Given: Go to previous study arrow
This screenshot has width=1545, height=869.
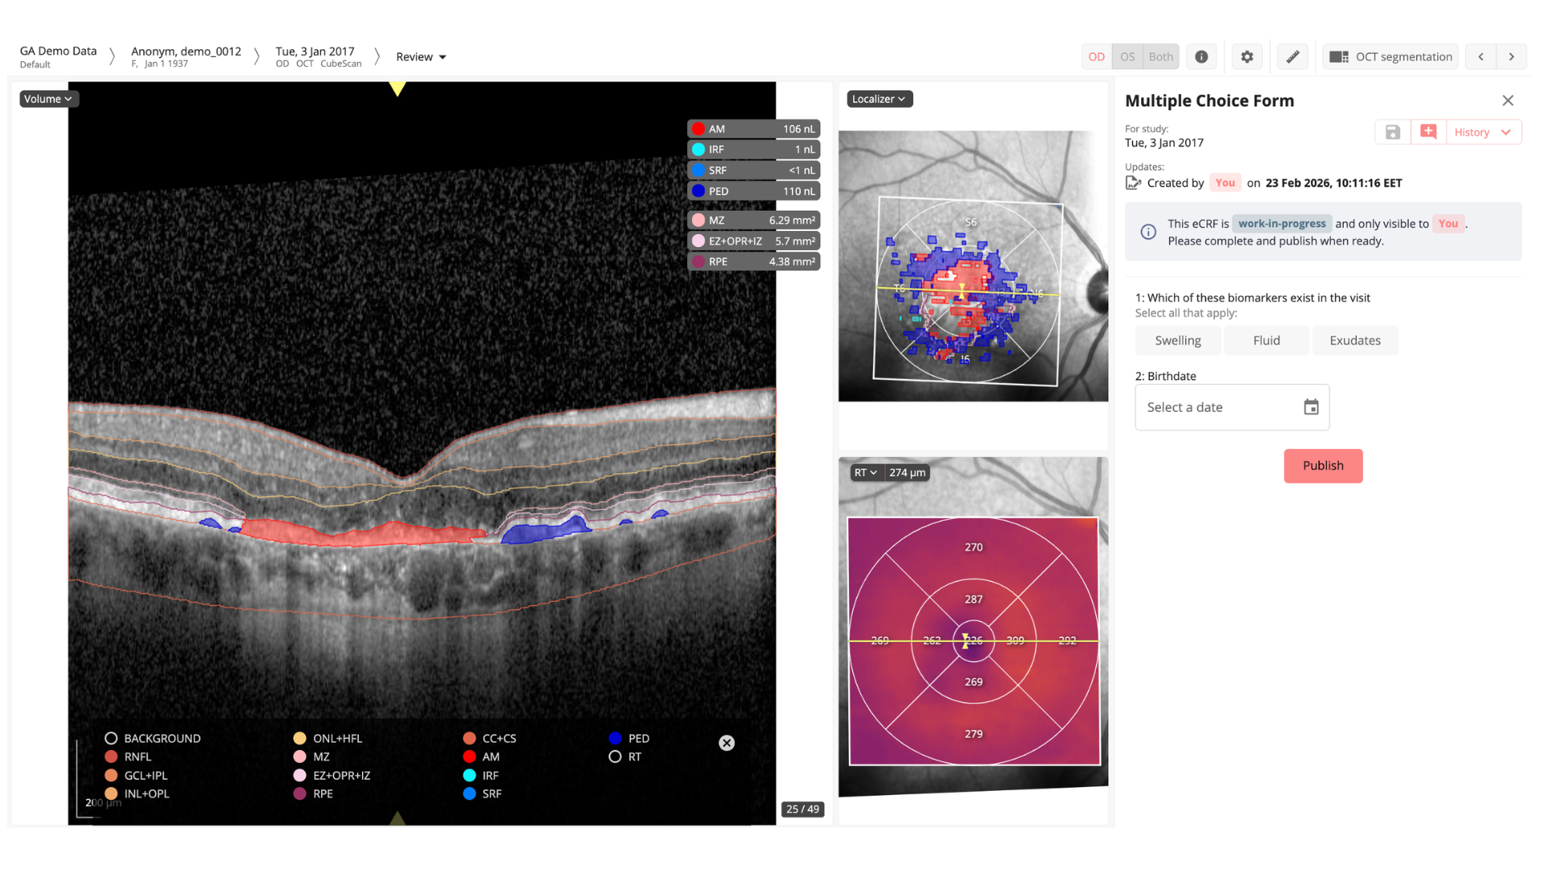Looking at the screenshot, I should (1481, 56).
